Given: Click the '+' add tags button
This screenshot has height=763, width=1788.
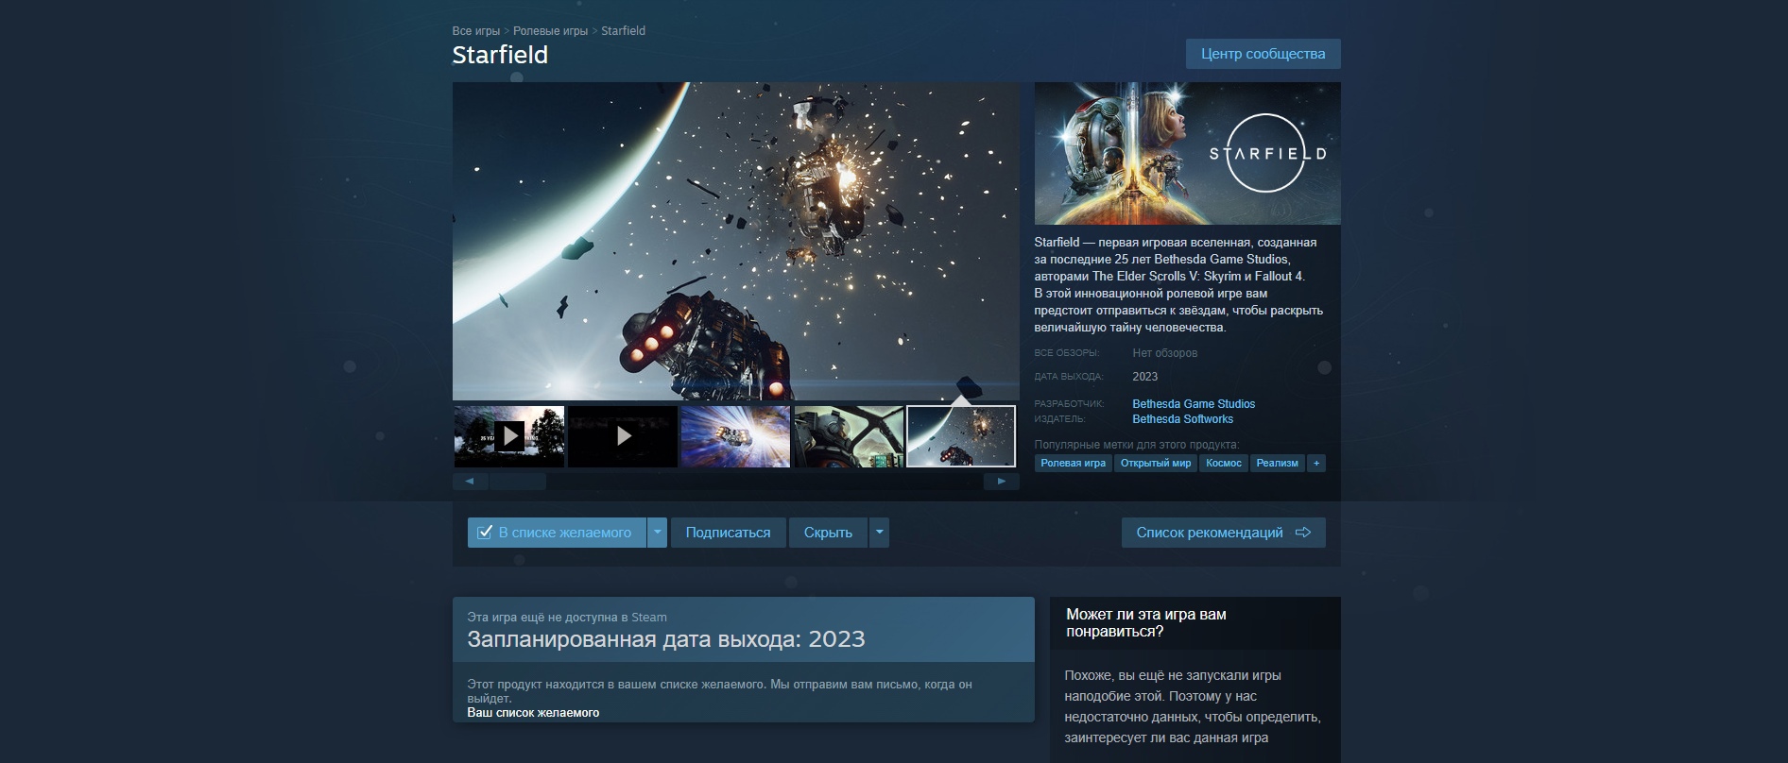Looking at the screenshot, I should pyautogui.click(x=1316, y=464).
